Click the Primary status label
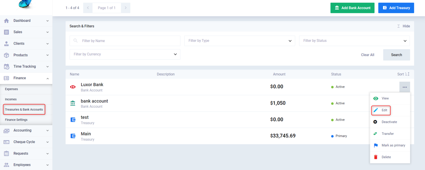This screenshot has height=170, width=425. click(x=341, y=136)
